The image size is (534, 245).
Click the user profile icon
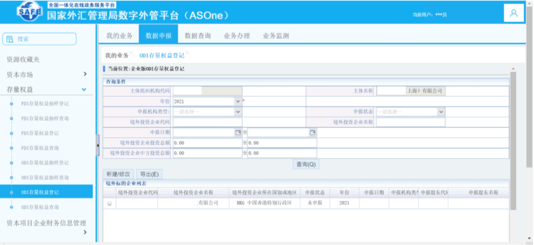514,14
